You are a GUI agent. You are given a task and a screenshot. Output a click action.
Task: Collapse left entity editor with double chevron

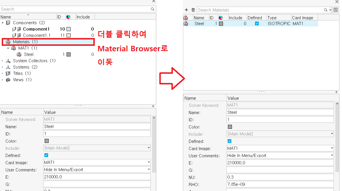pos(153,106)
